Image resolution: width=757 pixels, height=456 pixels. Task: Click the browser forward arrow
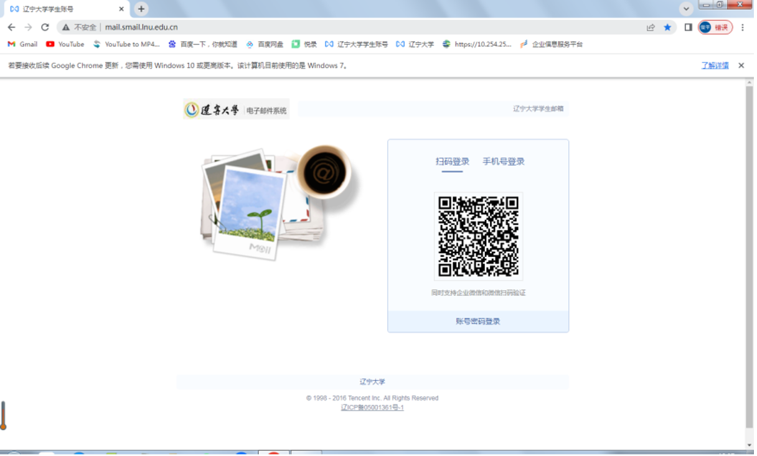pyautogui.click(x=28, y=27)
